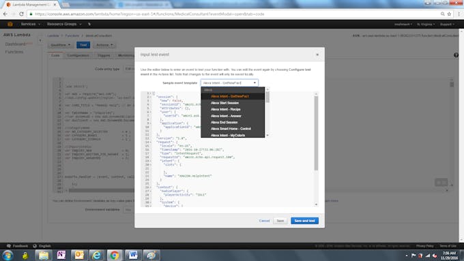
Task: Select Alexa Intent - Answer option
Action: 233,116
